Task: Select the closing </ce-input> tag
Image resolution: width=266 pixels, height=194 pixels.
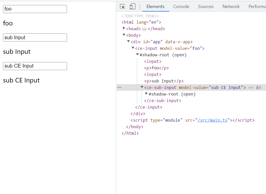Action: [x=149, y=107]
